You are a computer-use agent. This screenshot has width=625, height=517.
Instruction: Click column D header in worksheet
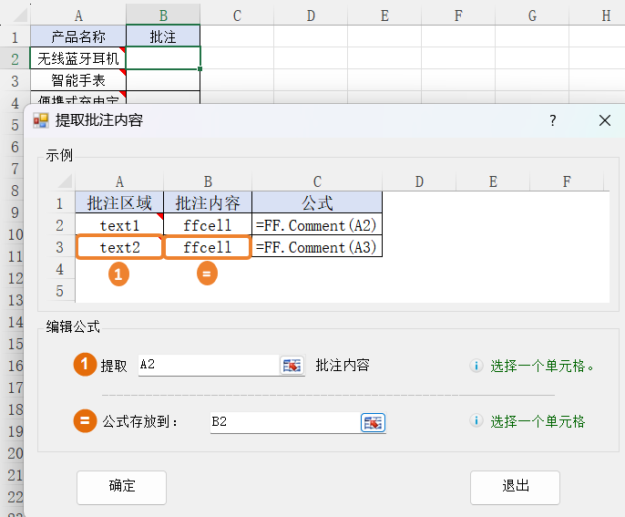point(311,15)
